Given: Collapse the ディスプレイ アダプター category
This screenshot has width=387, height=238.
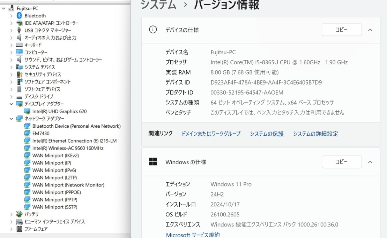Looking at the screenshot, I should tap(12, 104).
